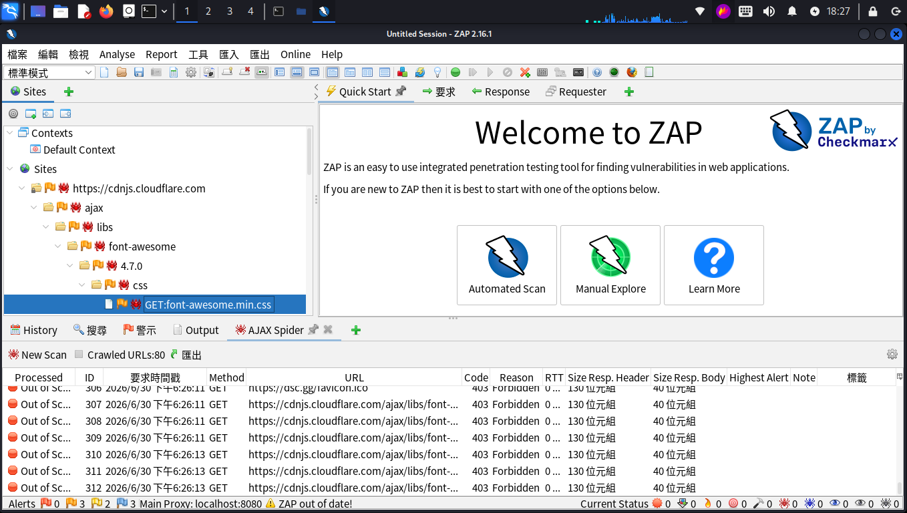Click the import context icon in Sites panel
The height and width of the screenshot is (513, 907).
tap(48, 114)
